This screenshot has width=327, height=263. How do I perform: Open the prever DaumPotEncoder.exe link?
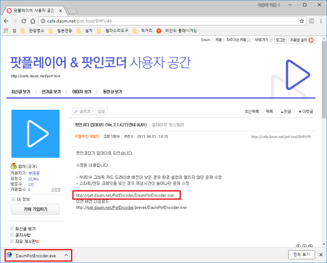(131, 207)
